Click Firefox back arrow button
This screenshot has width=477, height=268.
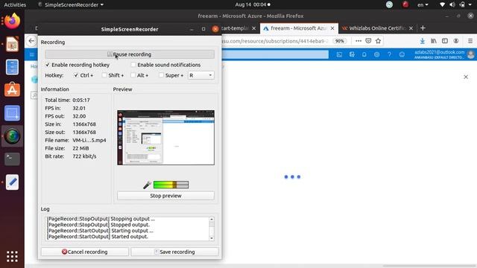coord(31,41)
